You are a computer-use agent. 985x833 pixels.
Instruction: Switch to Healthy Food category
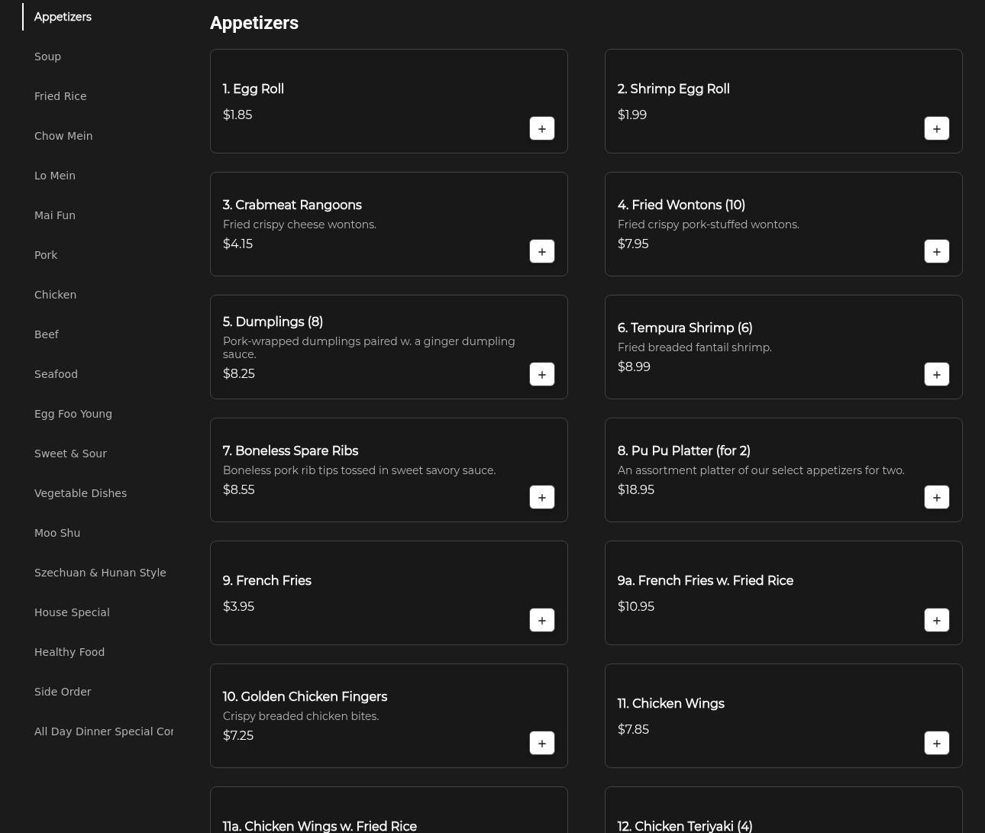pos(69,652)
